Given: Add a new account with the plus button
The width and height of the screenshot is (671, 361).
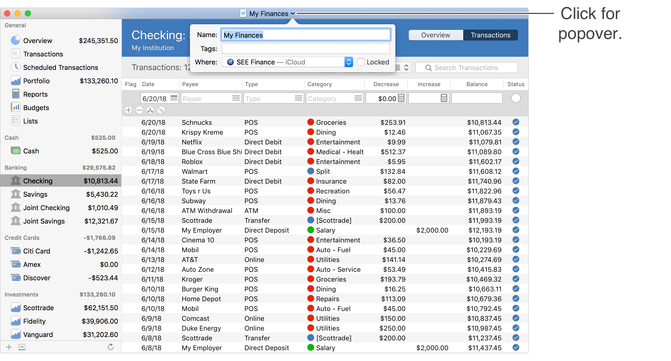Looking at the screenshot, I should click(9, 347).
